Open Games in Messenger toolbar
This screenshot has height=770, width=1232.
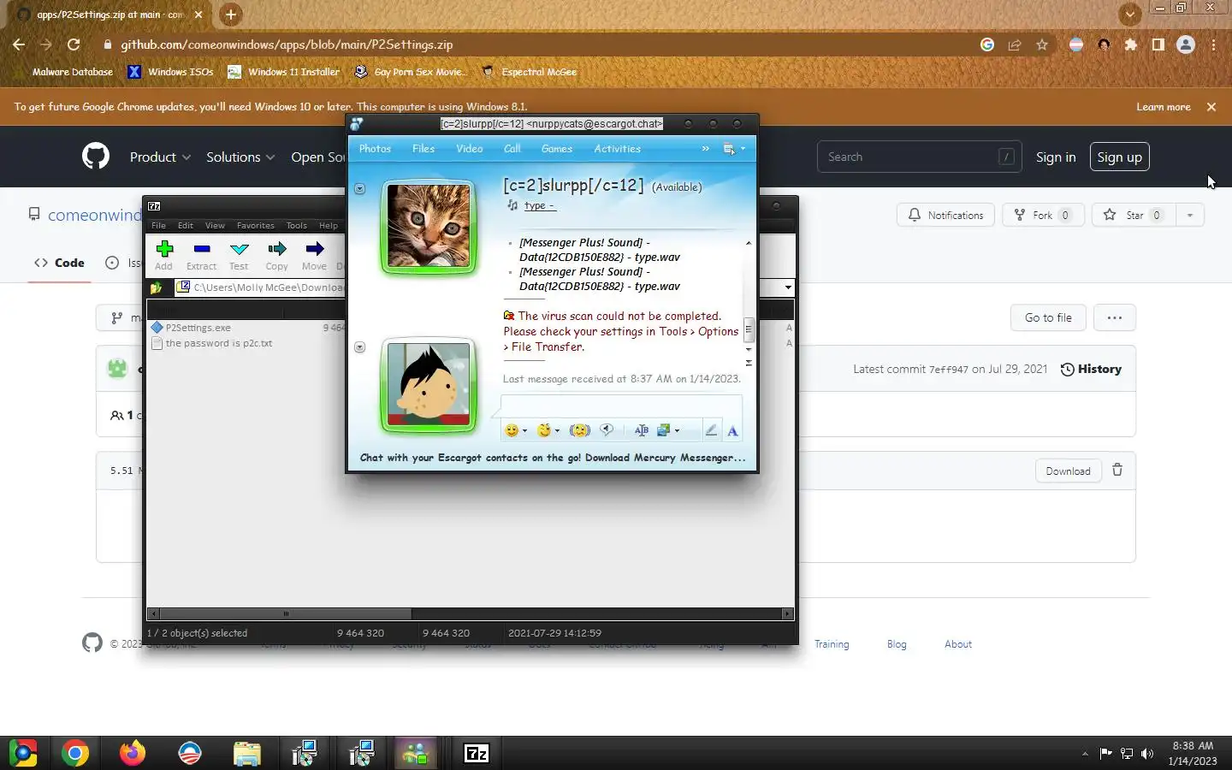tap(557, 149)
